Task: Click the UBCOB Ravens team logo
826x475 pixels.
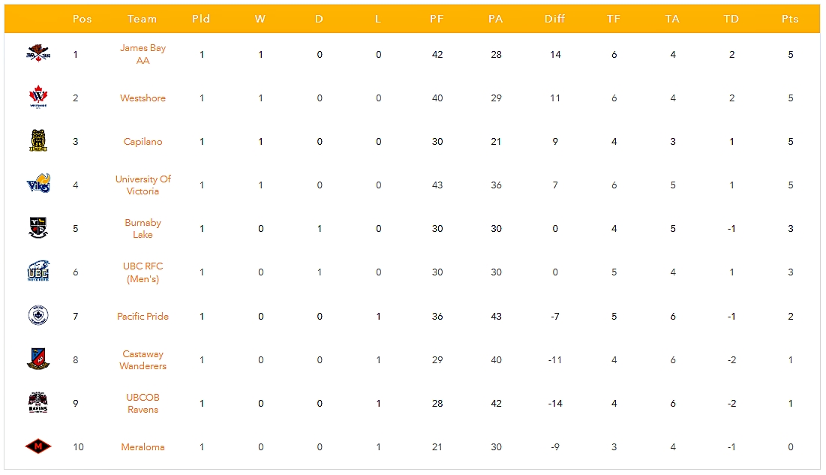Action: pos(38,403)
